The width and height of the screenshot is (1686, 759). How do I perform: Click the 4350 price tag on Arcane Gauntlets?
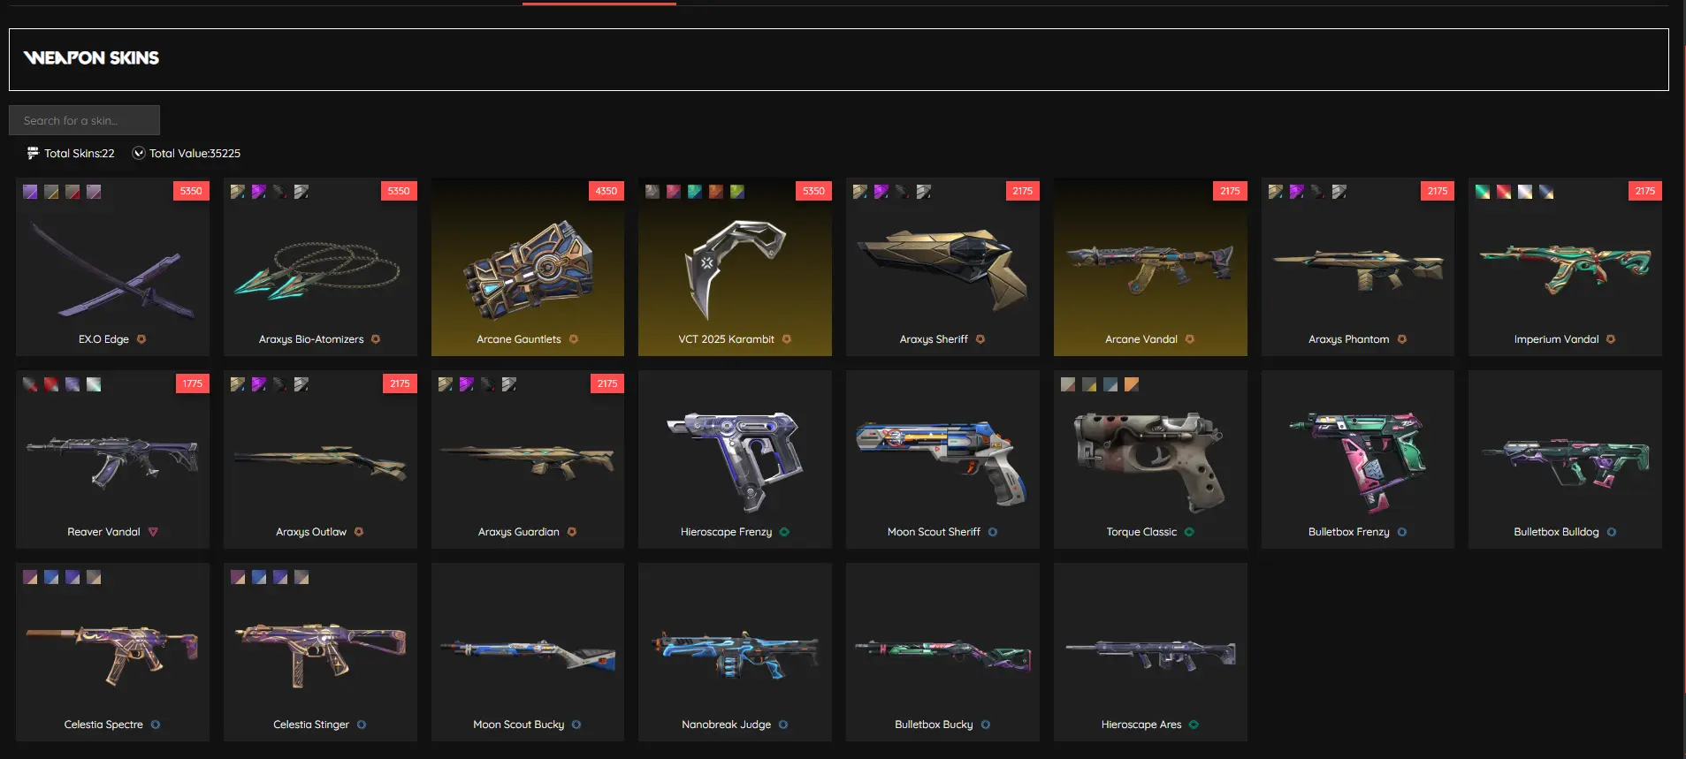607,191
